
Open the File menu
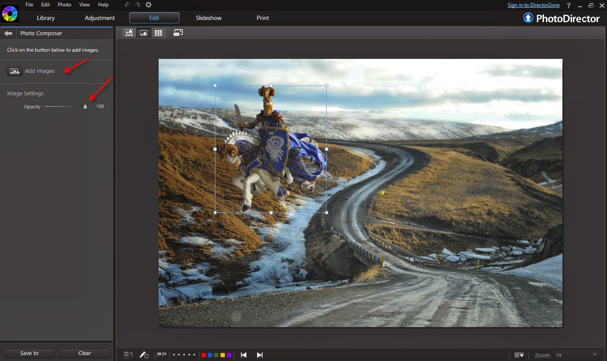pos(29,5)
